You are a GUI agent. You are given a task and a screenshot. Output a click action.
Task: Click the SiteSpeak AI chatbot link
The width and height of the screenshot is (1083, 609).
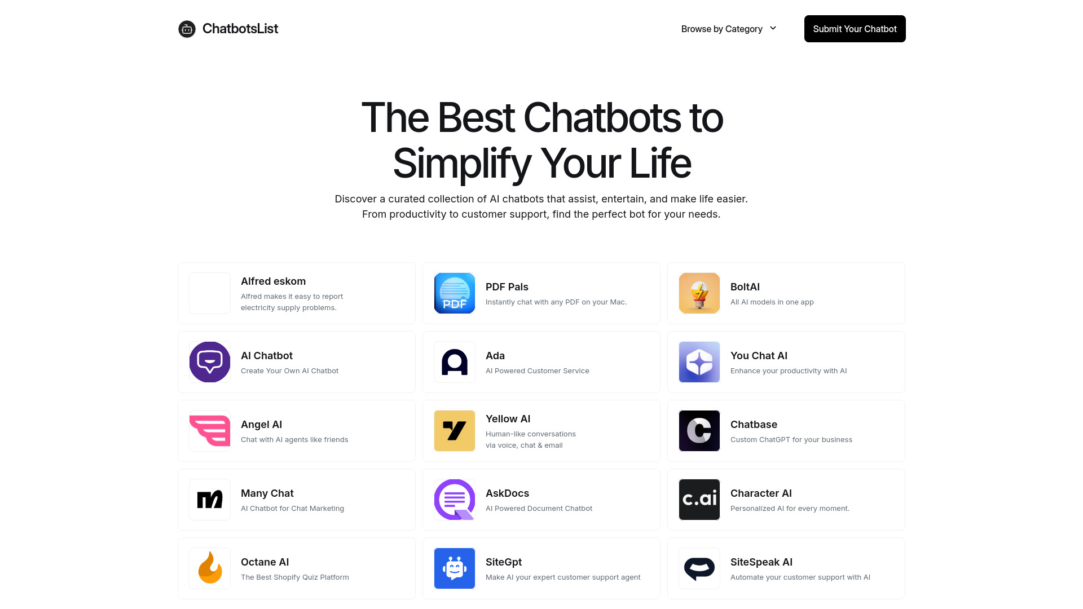click(786, 568)
